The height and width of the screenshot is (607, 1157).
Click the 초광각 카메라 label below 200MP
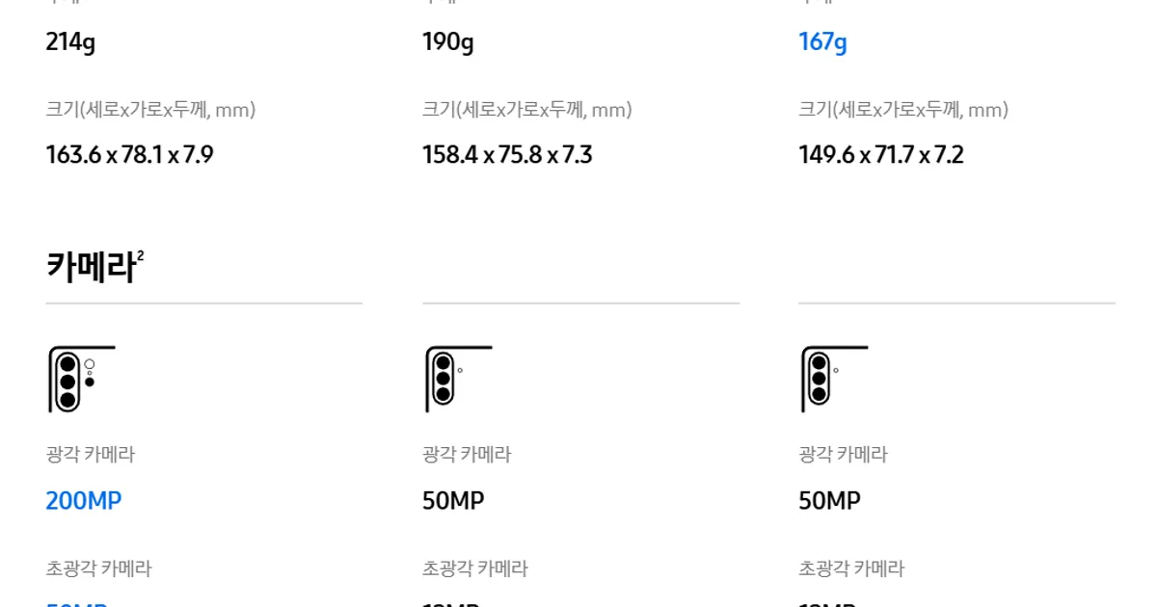pos(98,568)
